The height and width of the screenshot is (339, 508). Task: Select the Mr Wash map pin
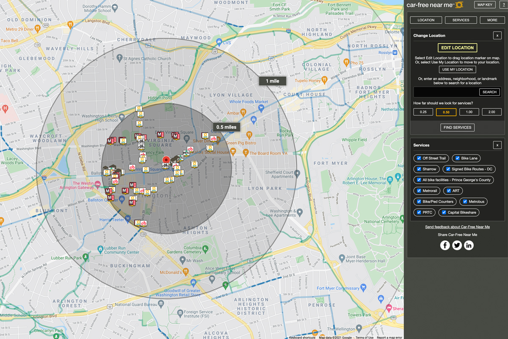pyautogui.click(x=182, y=261)
